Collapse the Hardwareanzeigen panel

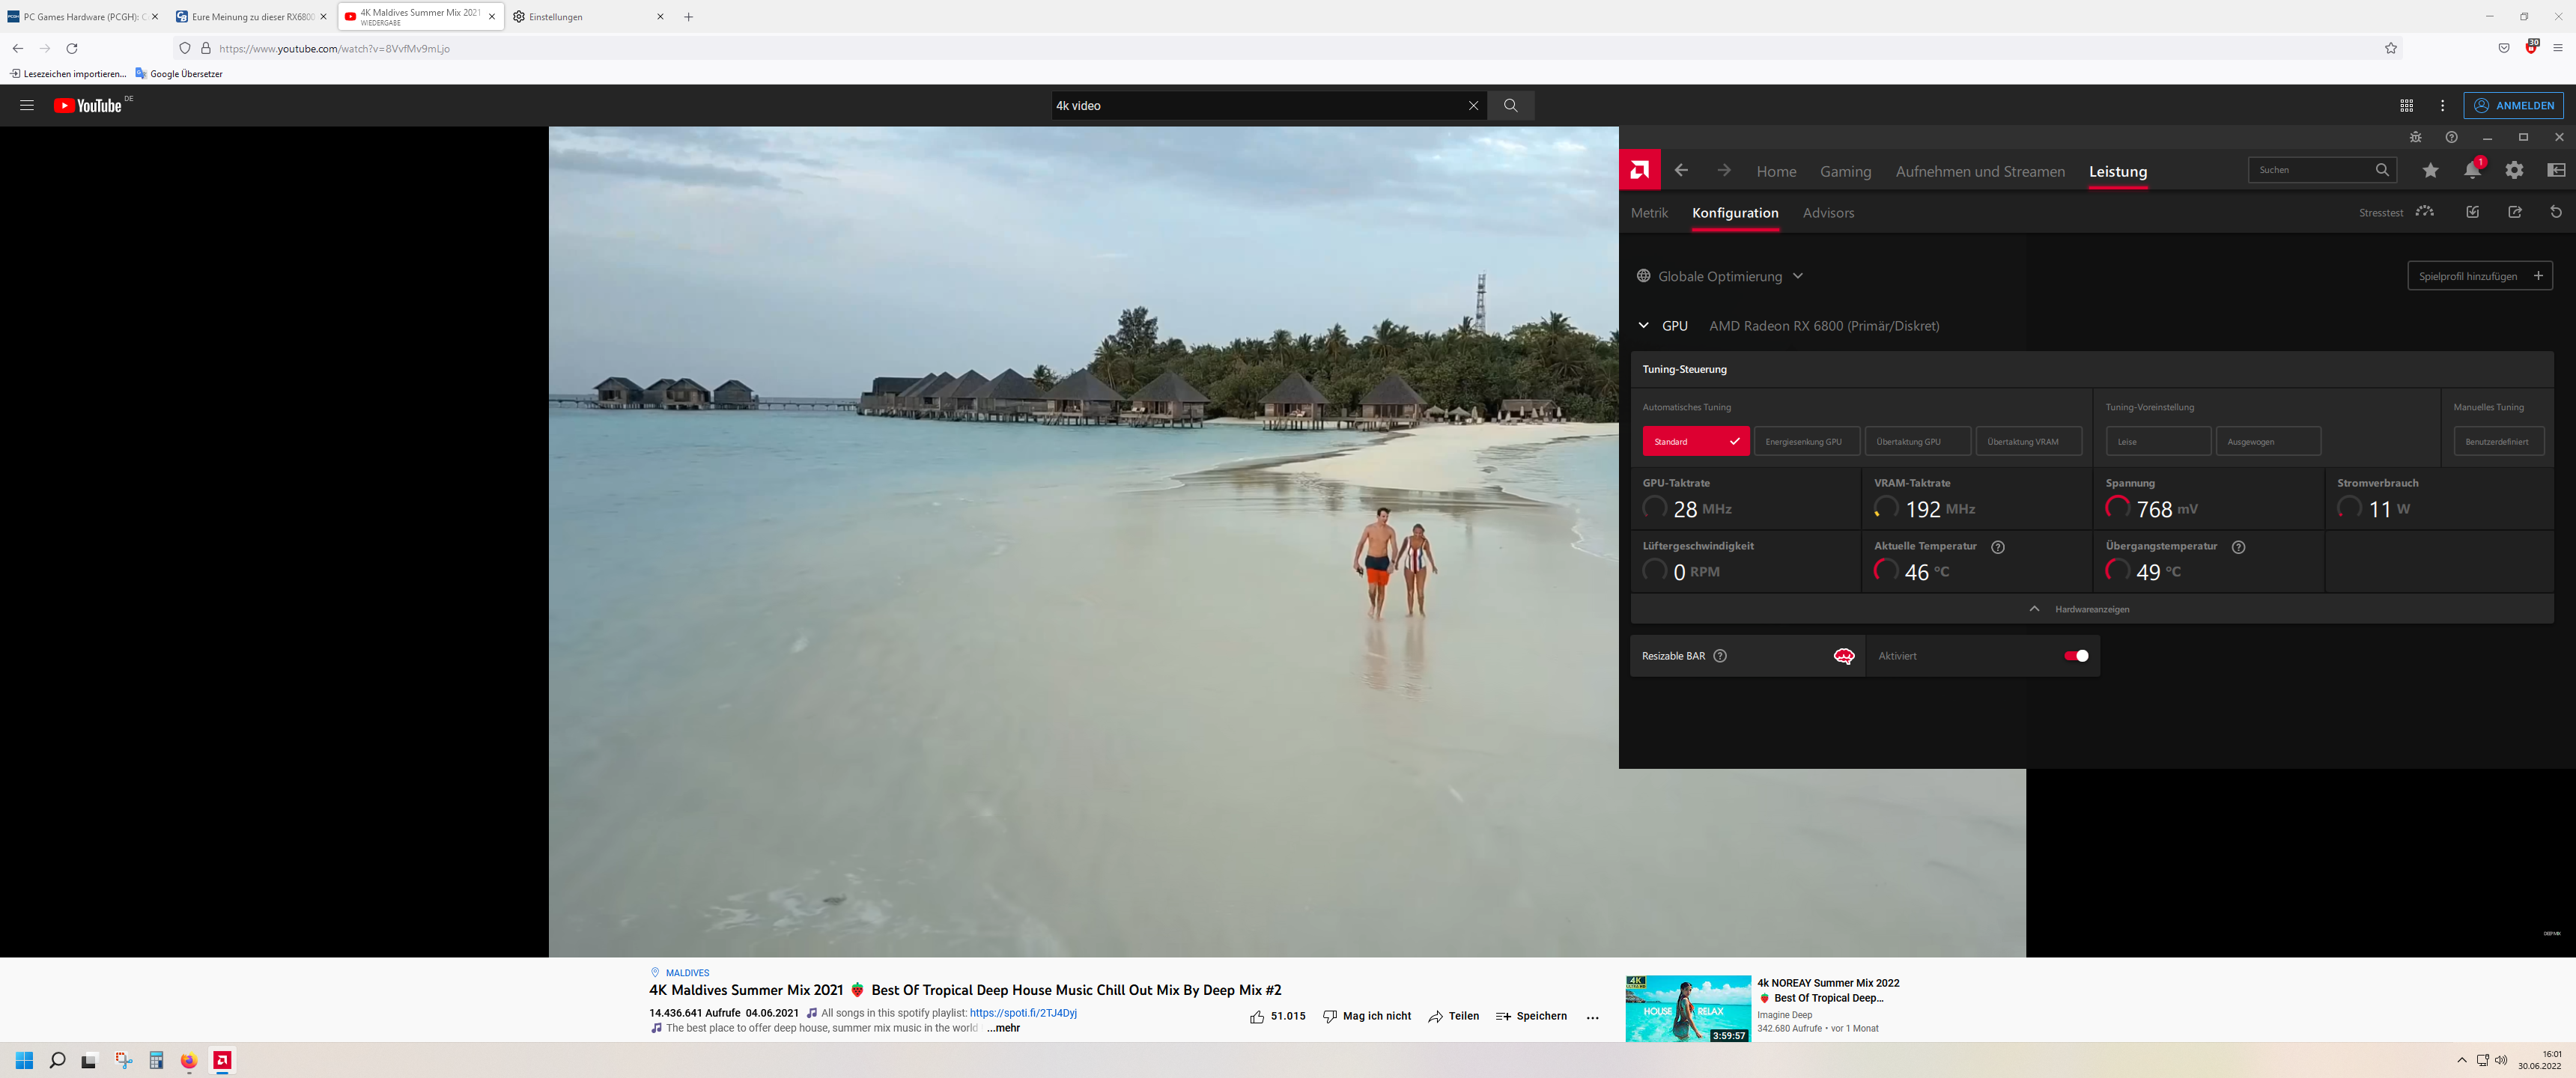coord(2034,609)
